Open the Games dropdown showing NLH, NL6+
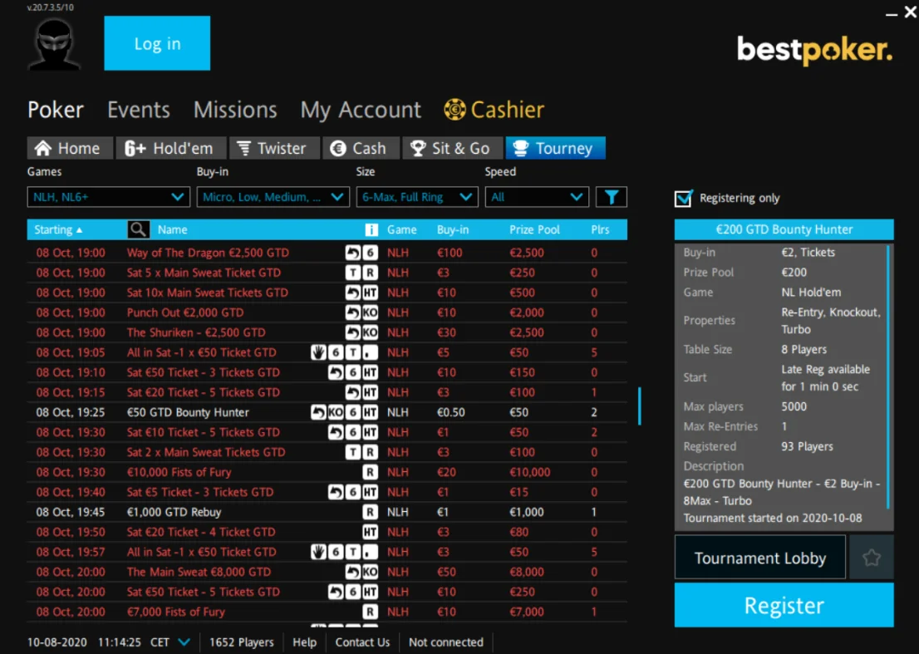 [108, 197]
